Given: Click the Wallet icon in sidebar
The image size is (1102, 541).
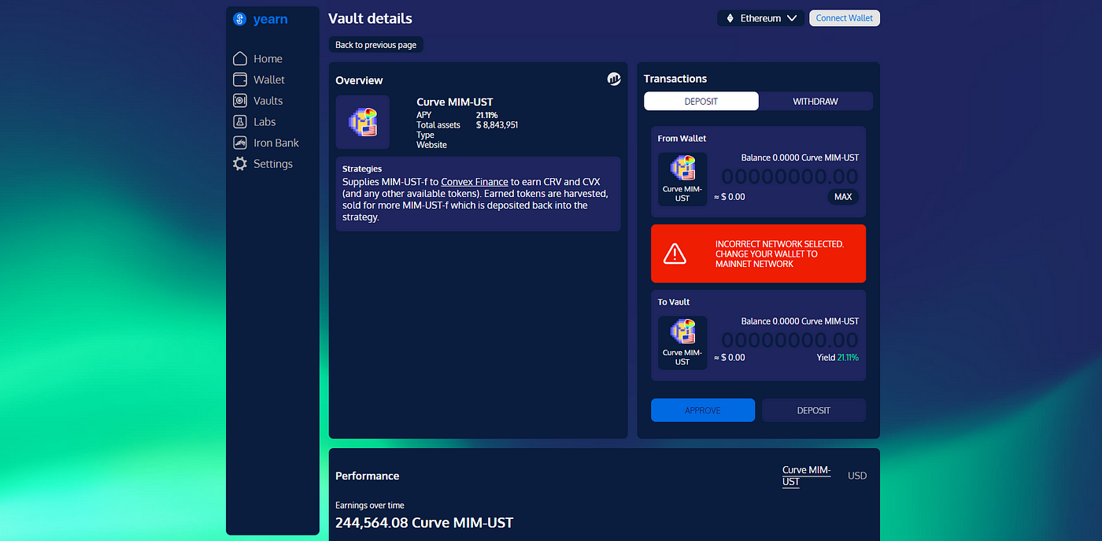Looking at the screenshot, I should [x=240, y=80].
